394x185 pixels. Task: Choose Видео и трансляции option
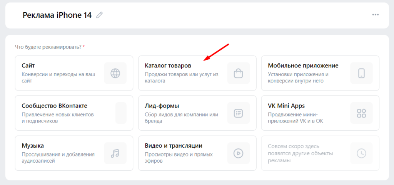tap(197, 153)
